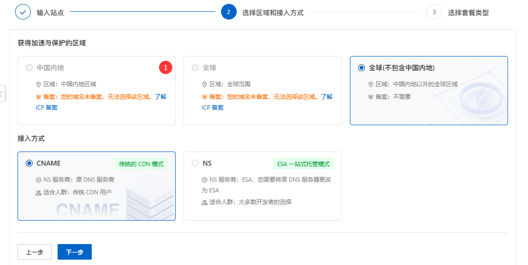The height and width of the screenshot is (265, 528).
Task: Choose the NS access method radio
Action: (x=195, y=163)
